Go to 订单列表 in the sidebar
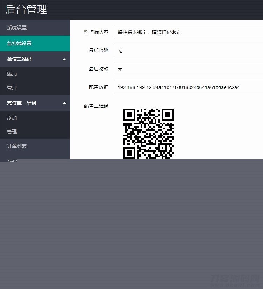This screenshot has height=289, width=263. point(17,146)
